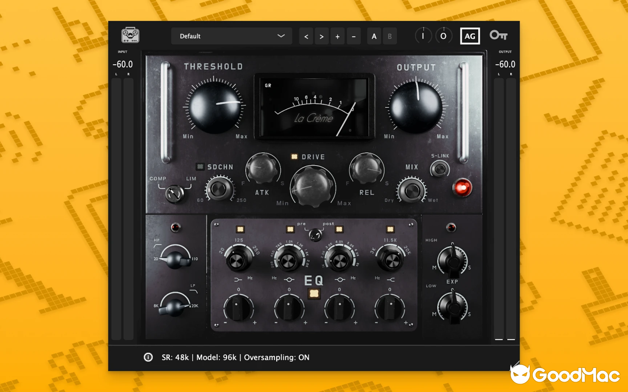The image size is (628, 392).
Task: Bypass the plugin with the red power button
Action: (461, 187)
